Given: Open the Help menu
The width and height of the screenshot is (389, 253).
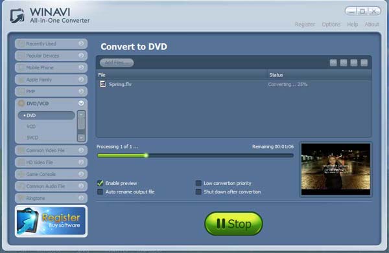Looking at the screenshot, I should 352,24.
